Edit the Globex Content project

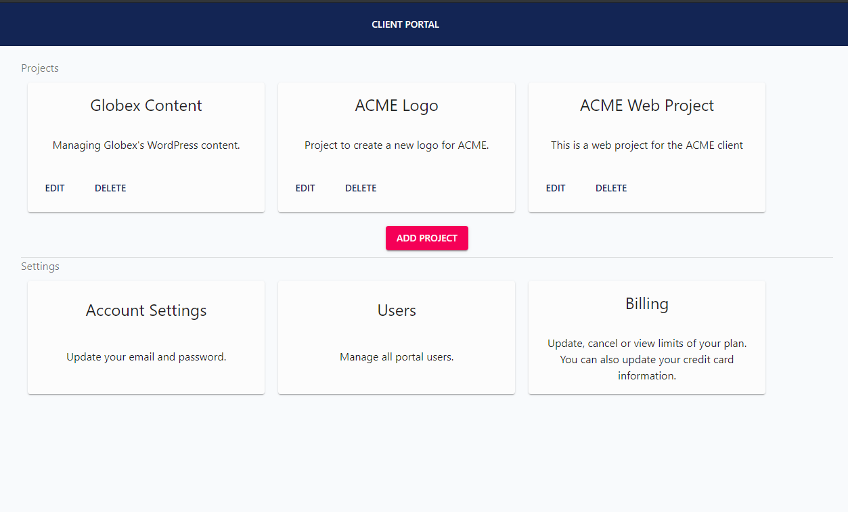(x=55, y=188)
